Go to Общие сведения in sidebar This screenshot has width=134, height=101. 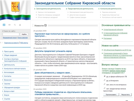click(x=10, y=55)
